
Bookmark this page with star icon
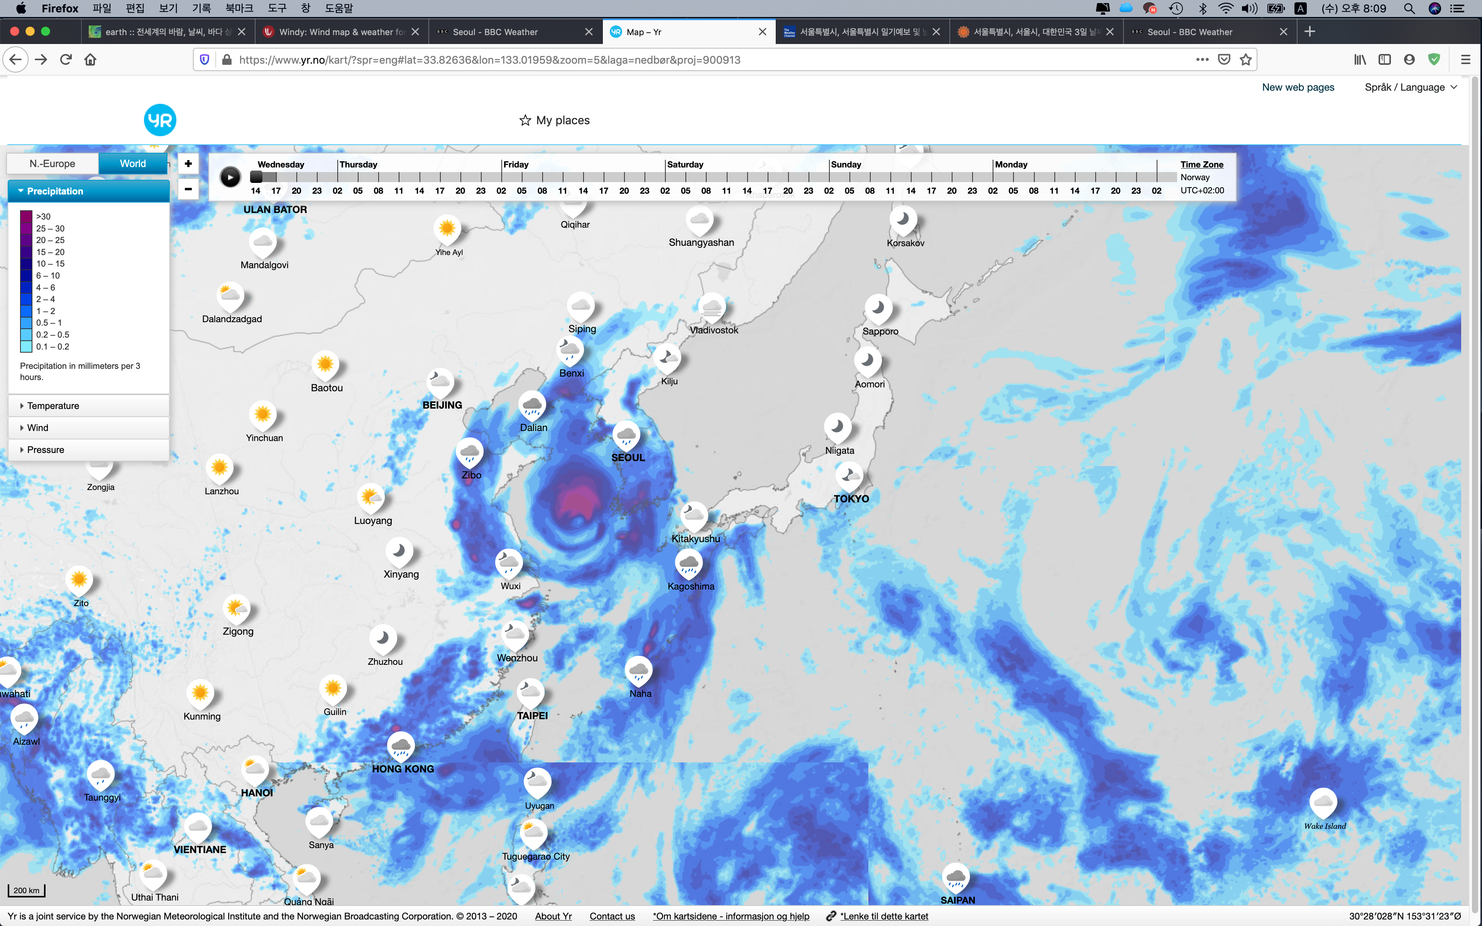coord(1246,59)
